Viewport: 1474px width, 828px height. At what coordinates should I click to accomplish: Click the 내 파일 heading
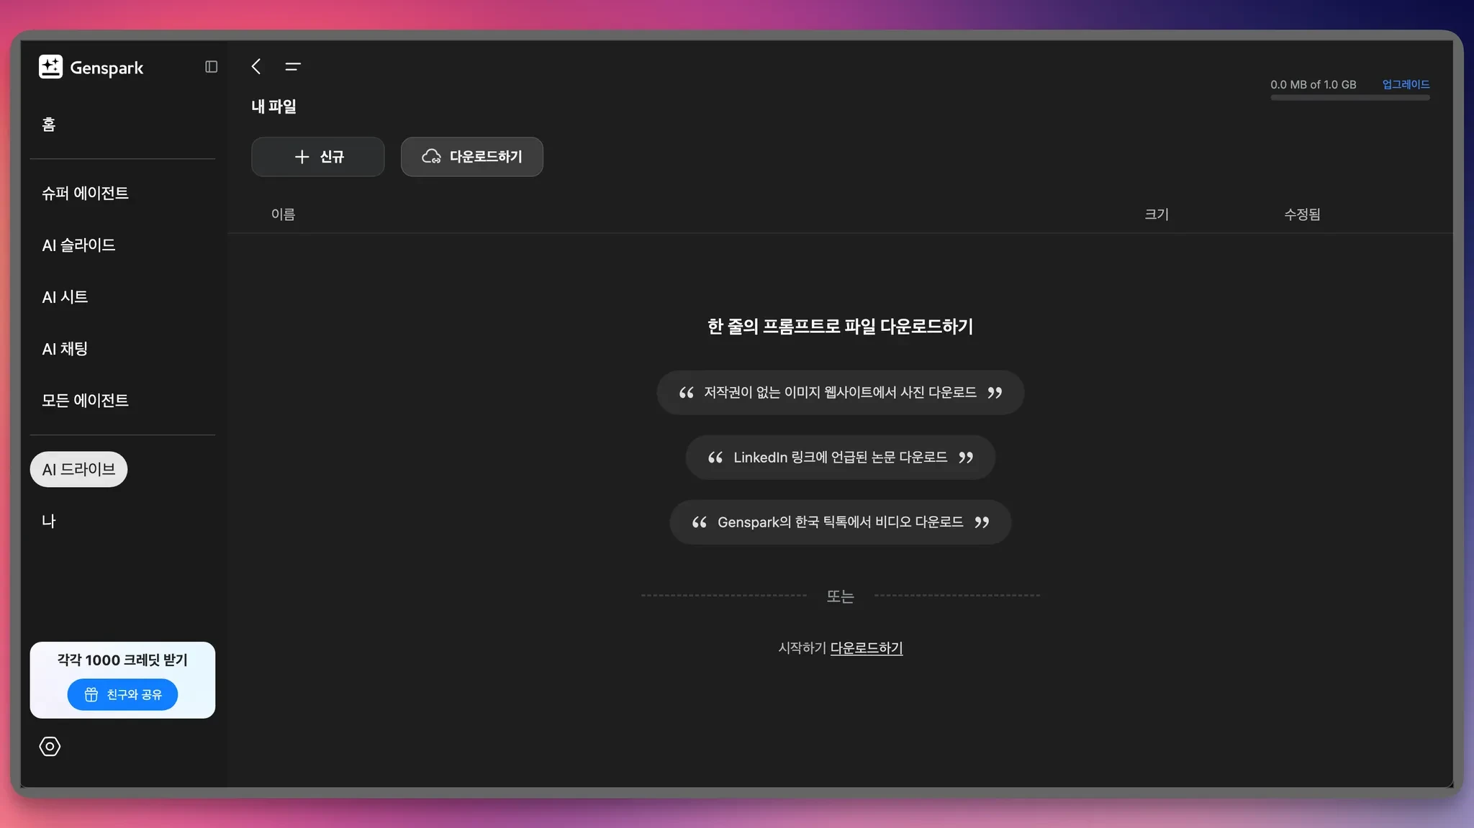click(273, 106)
